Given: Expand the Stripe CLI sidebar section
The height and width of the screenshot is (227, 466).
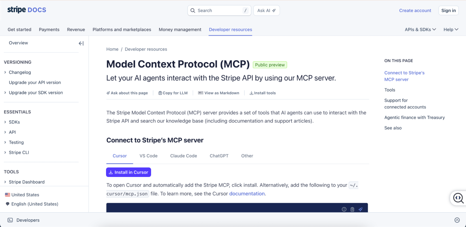Looking at the screenshot, I should (x=5, y=152).
